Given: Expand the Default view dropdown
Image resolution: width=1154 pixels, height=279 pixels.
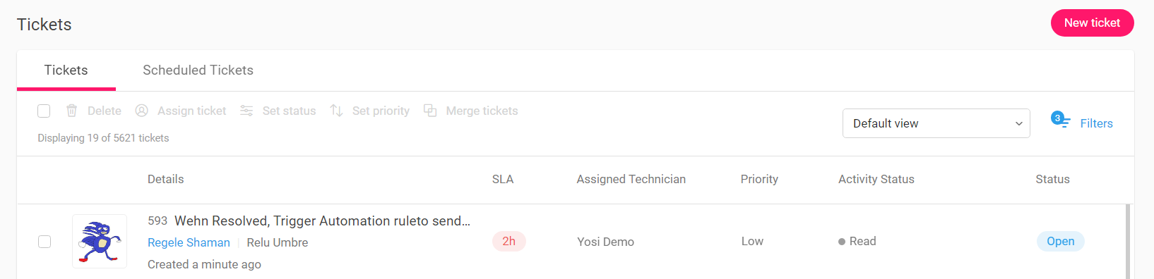Looking at the screenshot, I should click(x=936, y=123).
